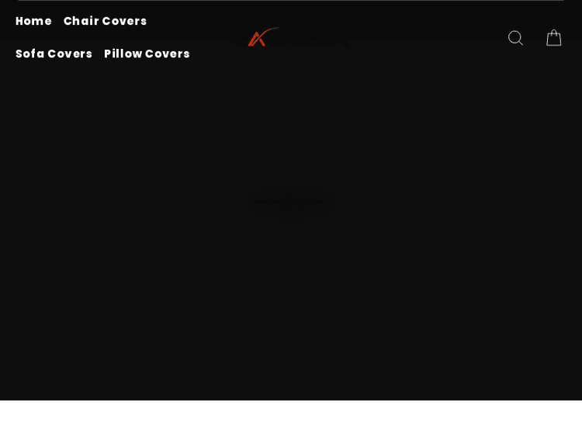This screenshot has width=582, height=437.
Task: Search the store using the magnifying glass
Action: point(515,38)
